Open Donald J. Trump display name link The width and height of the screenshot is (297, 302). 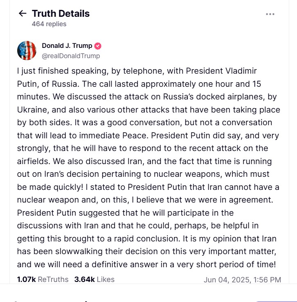pos(67,46)
